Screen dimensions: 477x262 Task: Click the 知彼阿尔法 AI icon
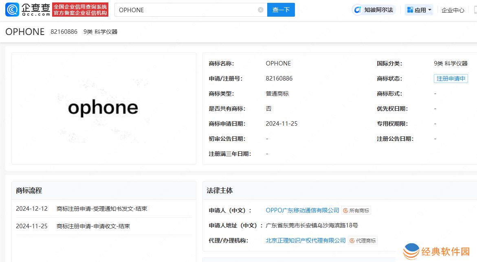pos(358,10)
